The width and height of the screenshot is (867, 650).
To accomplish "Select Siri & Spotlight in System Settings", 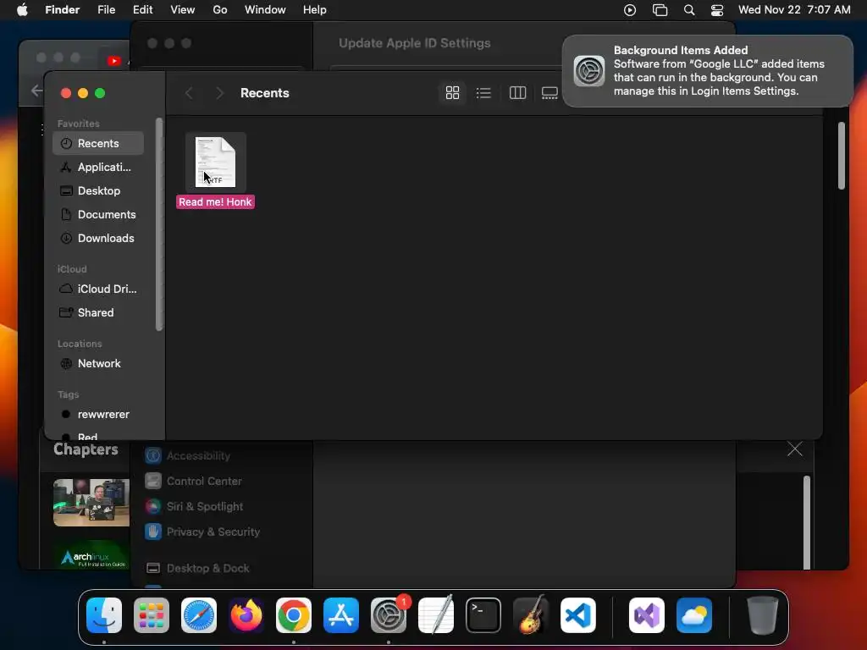I will [x=194, y=507].
